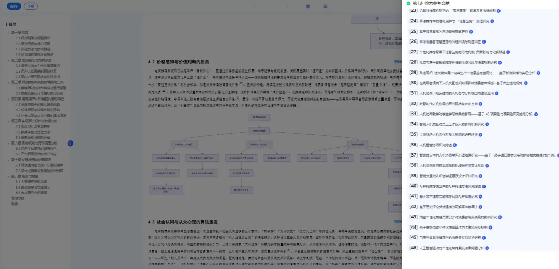Click the blue 保存 button
Viewport: 559px width, 269px height.
click(14, 6)
